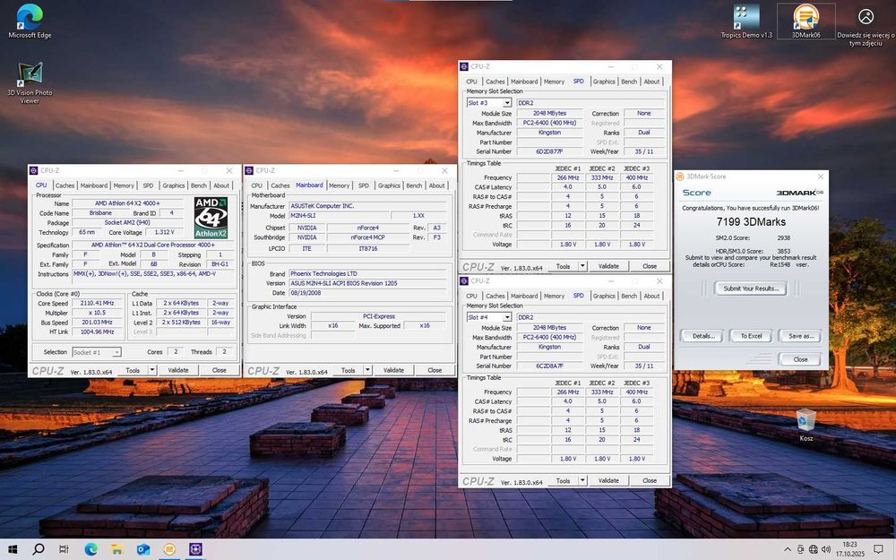This screenshot has width=896, height=560.
Task: Click Close button in 3DMark Score window
Action: [x=800, y=359]
